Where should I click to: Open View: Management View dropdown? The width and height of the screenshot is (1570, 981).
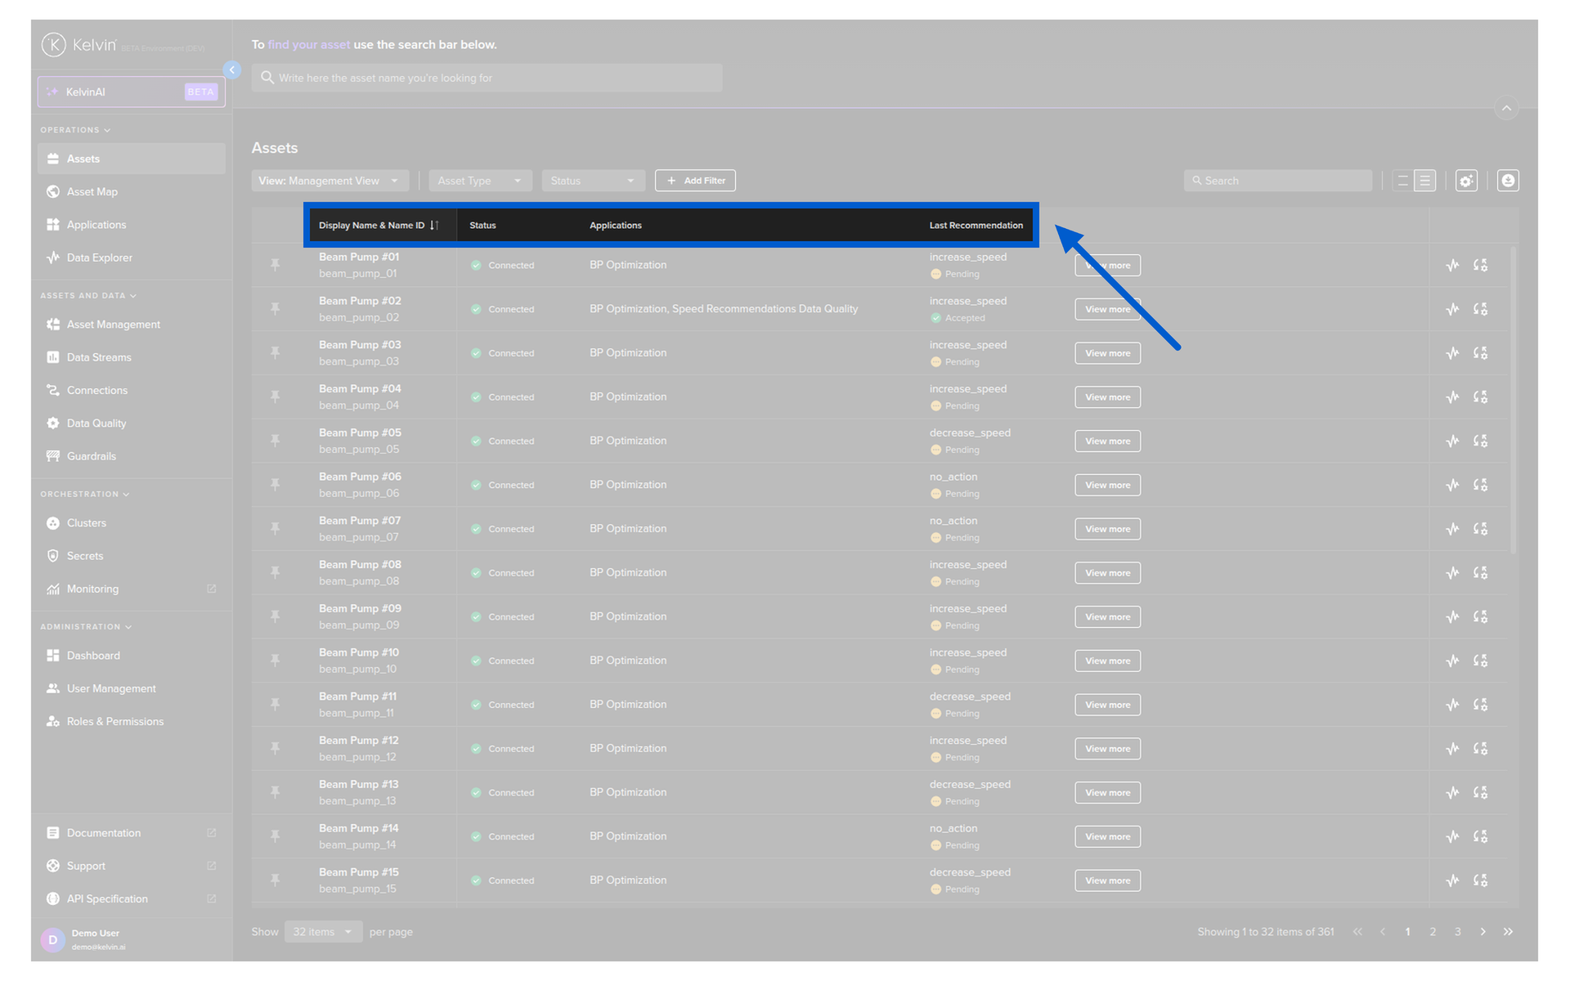pyautogui.click(x=330, y=181)
